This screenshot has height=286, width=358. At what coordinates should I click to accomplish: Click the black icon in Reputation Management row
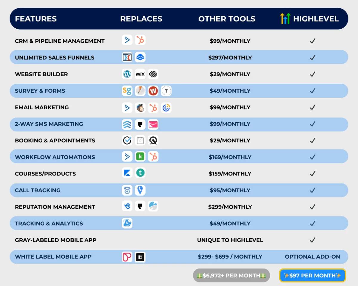click(x=140, y=206)
